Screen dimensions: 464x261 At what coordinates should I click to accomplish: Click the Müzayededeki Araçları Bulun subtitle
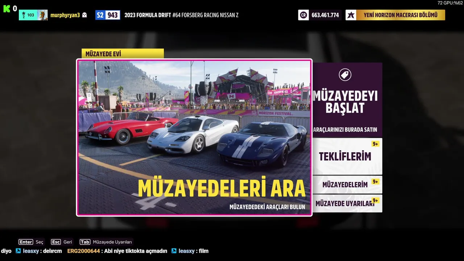pos(267,207)
